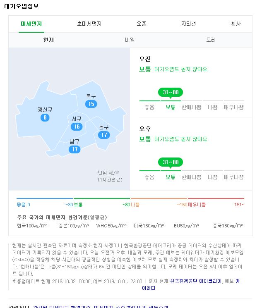Show the 모레 forecast
Viewport: 262px width, 308px height.
(211, 40)
